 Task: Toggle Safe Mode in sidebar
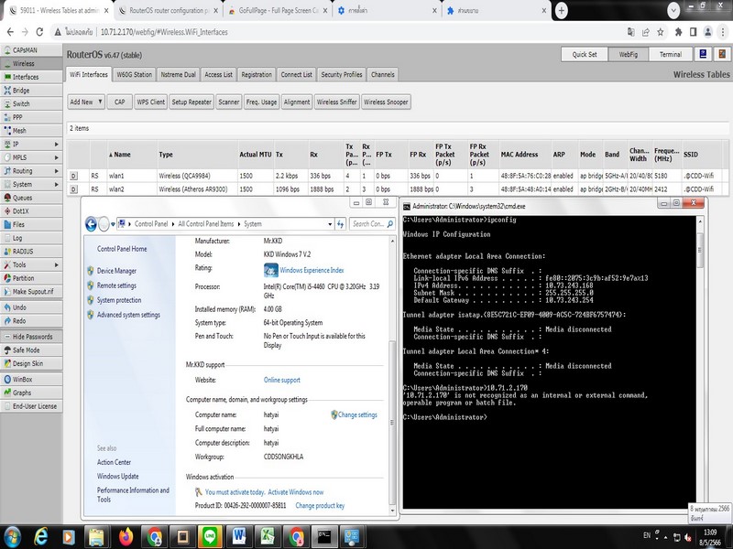pos(31,350)
